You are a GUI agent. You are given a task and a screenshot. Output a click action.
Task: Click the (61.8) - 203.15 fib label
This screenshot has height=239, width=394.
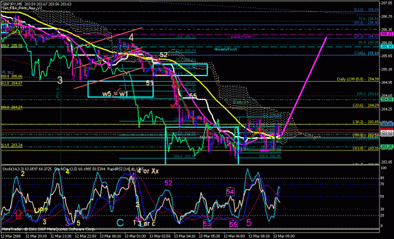click(366, 148)
